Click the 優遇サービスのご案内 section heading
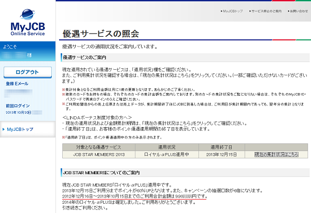 [x=84, y=57]
